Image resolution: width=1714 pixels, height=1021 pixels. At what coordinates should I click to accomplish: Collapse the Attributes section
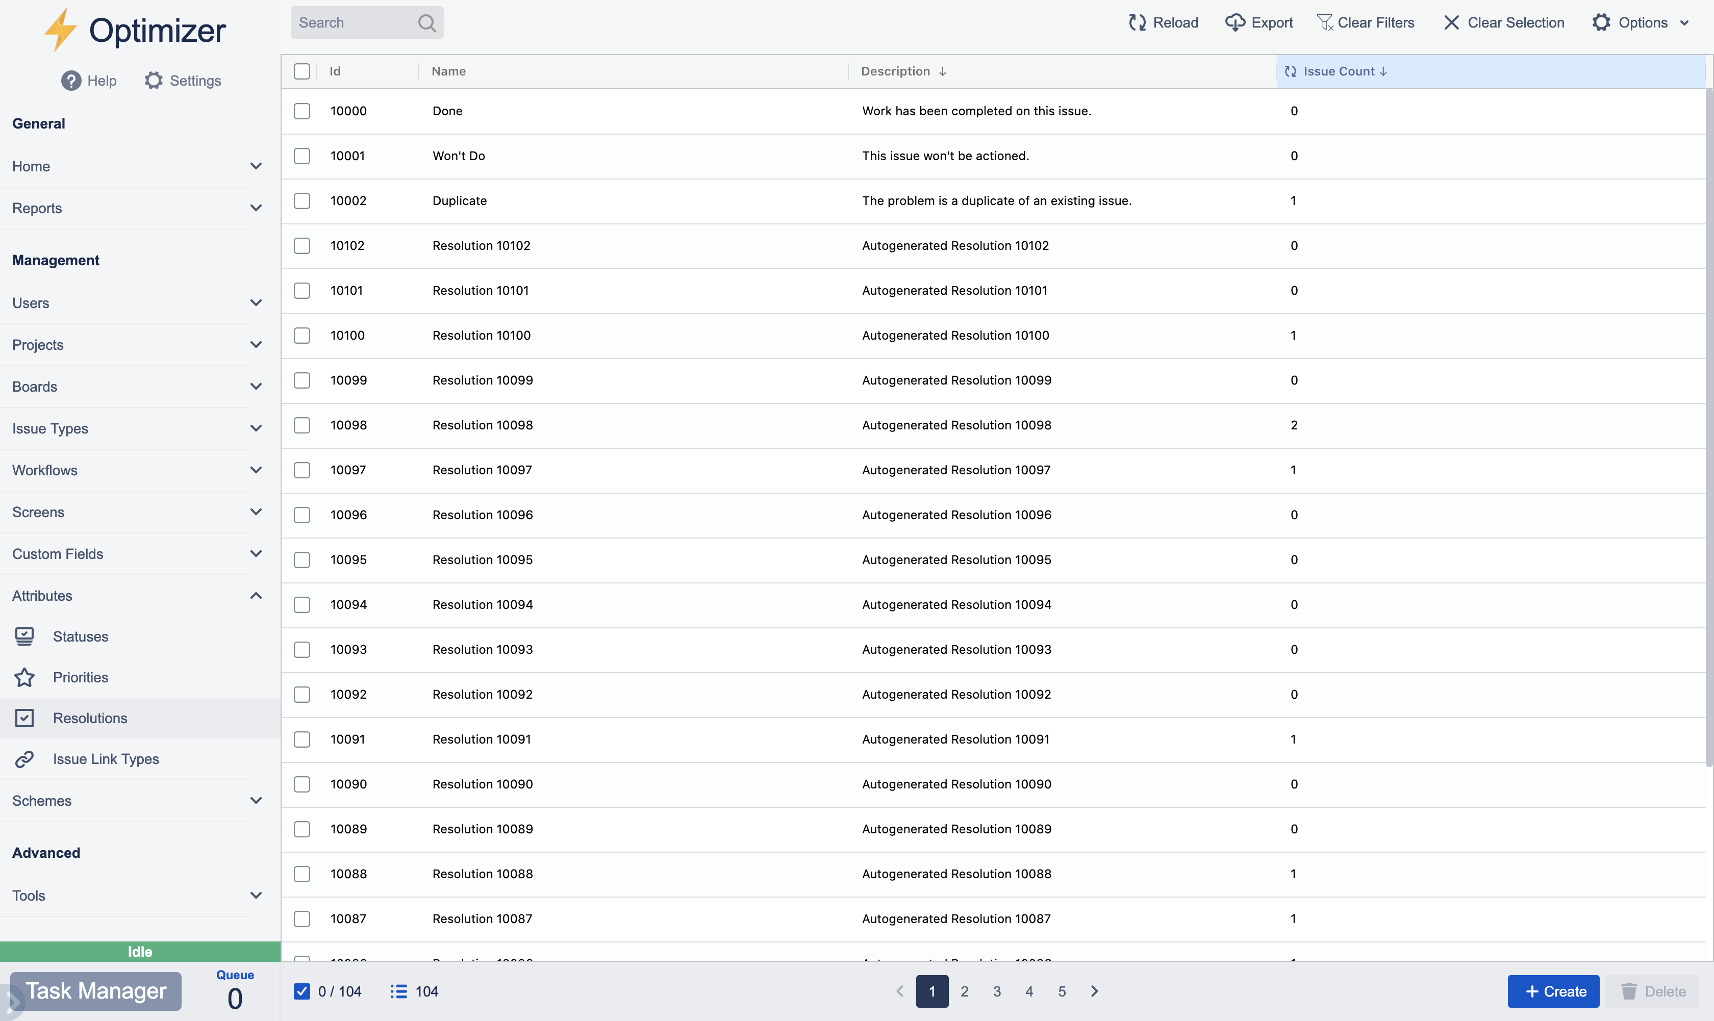pos(257,595)
